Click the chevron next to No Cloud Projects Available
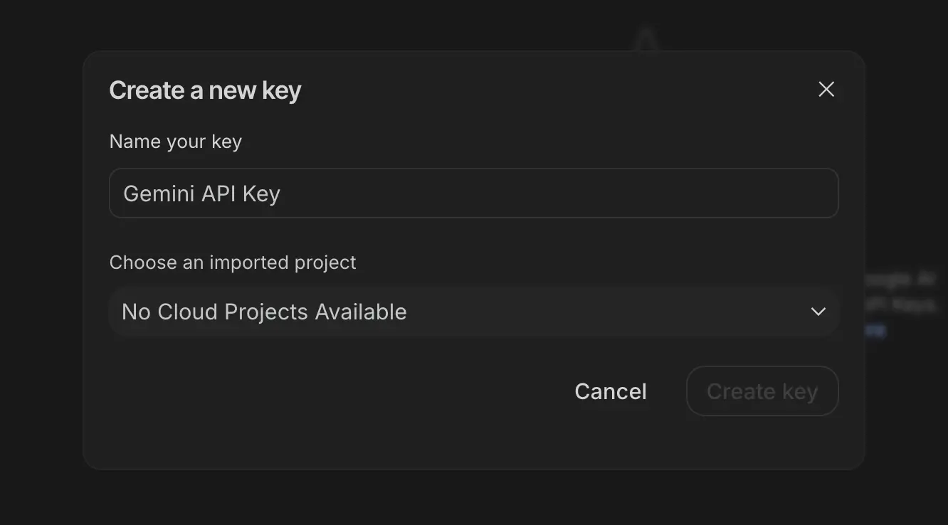This screenshot has width=948, height=525. coord(817,312)
